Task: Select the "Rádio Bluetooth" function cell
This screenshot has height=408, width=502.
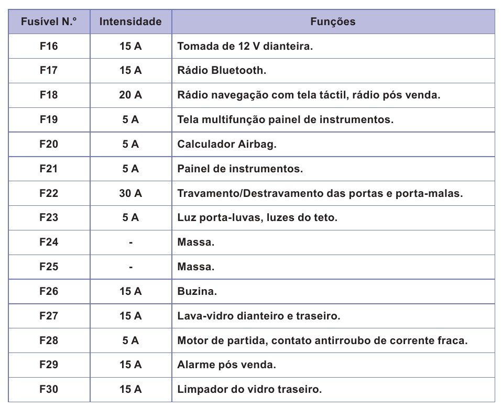Action: (x=222, y=71)
